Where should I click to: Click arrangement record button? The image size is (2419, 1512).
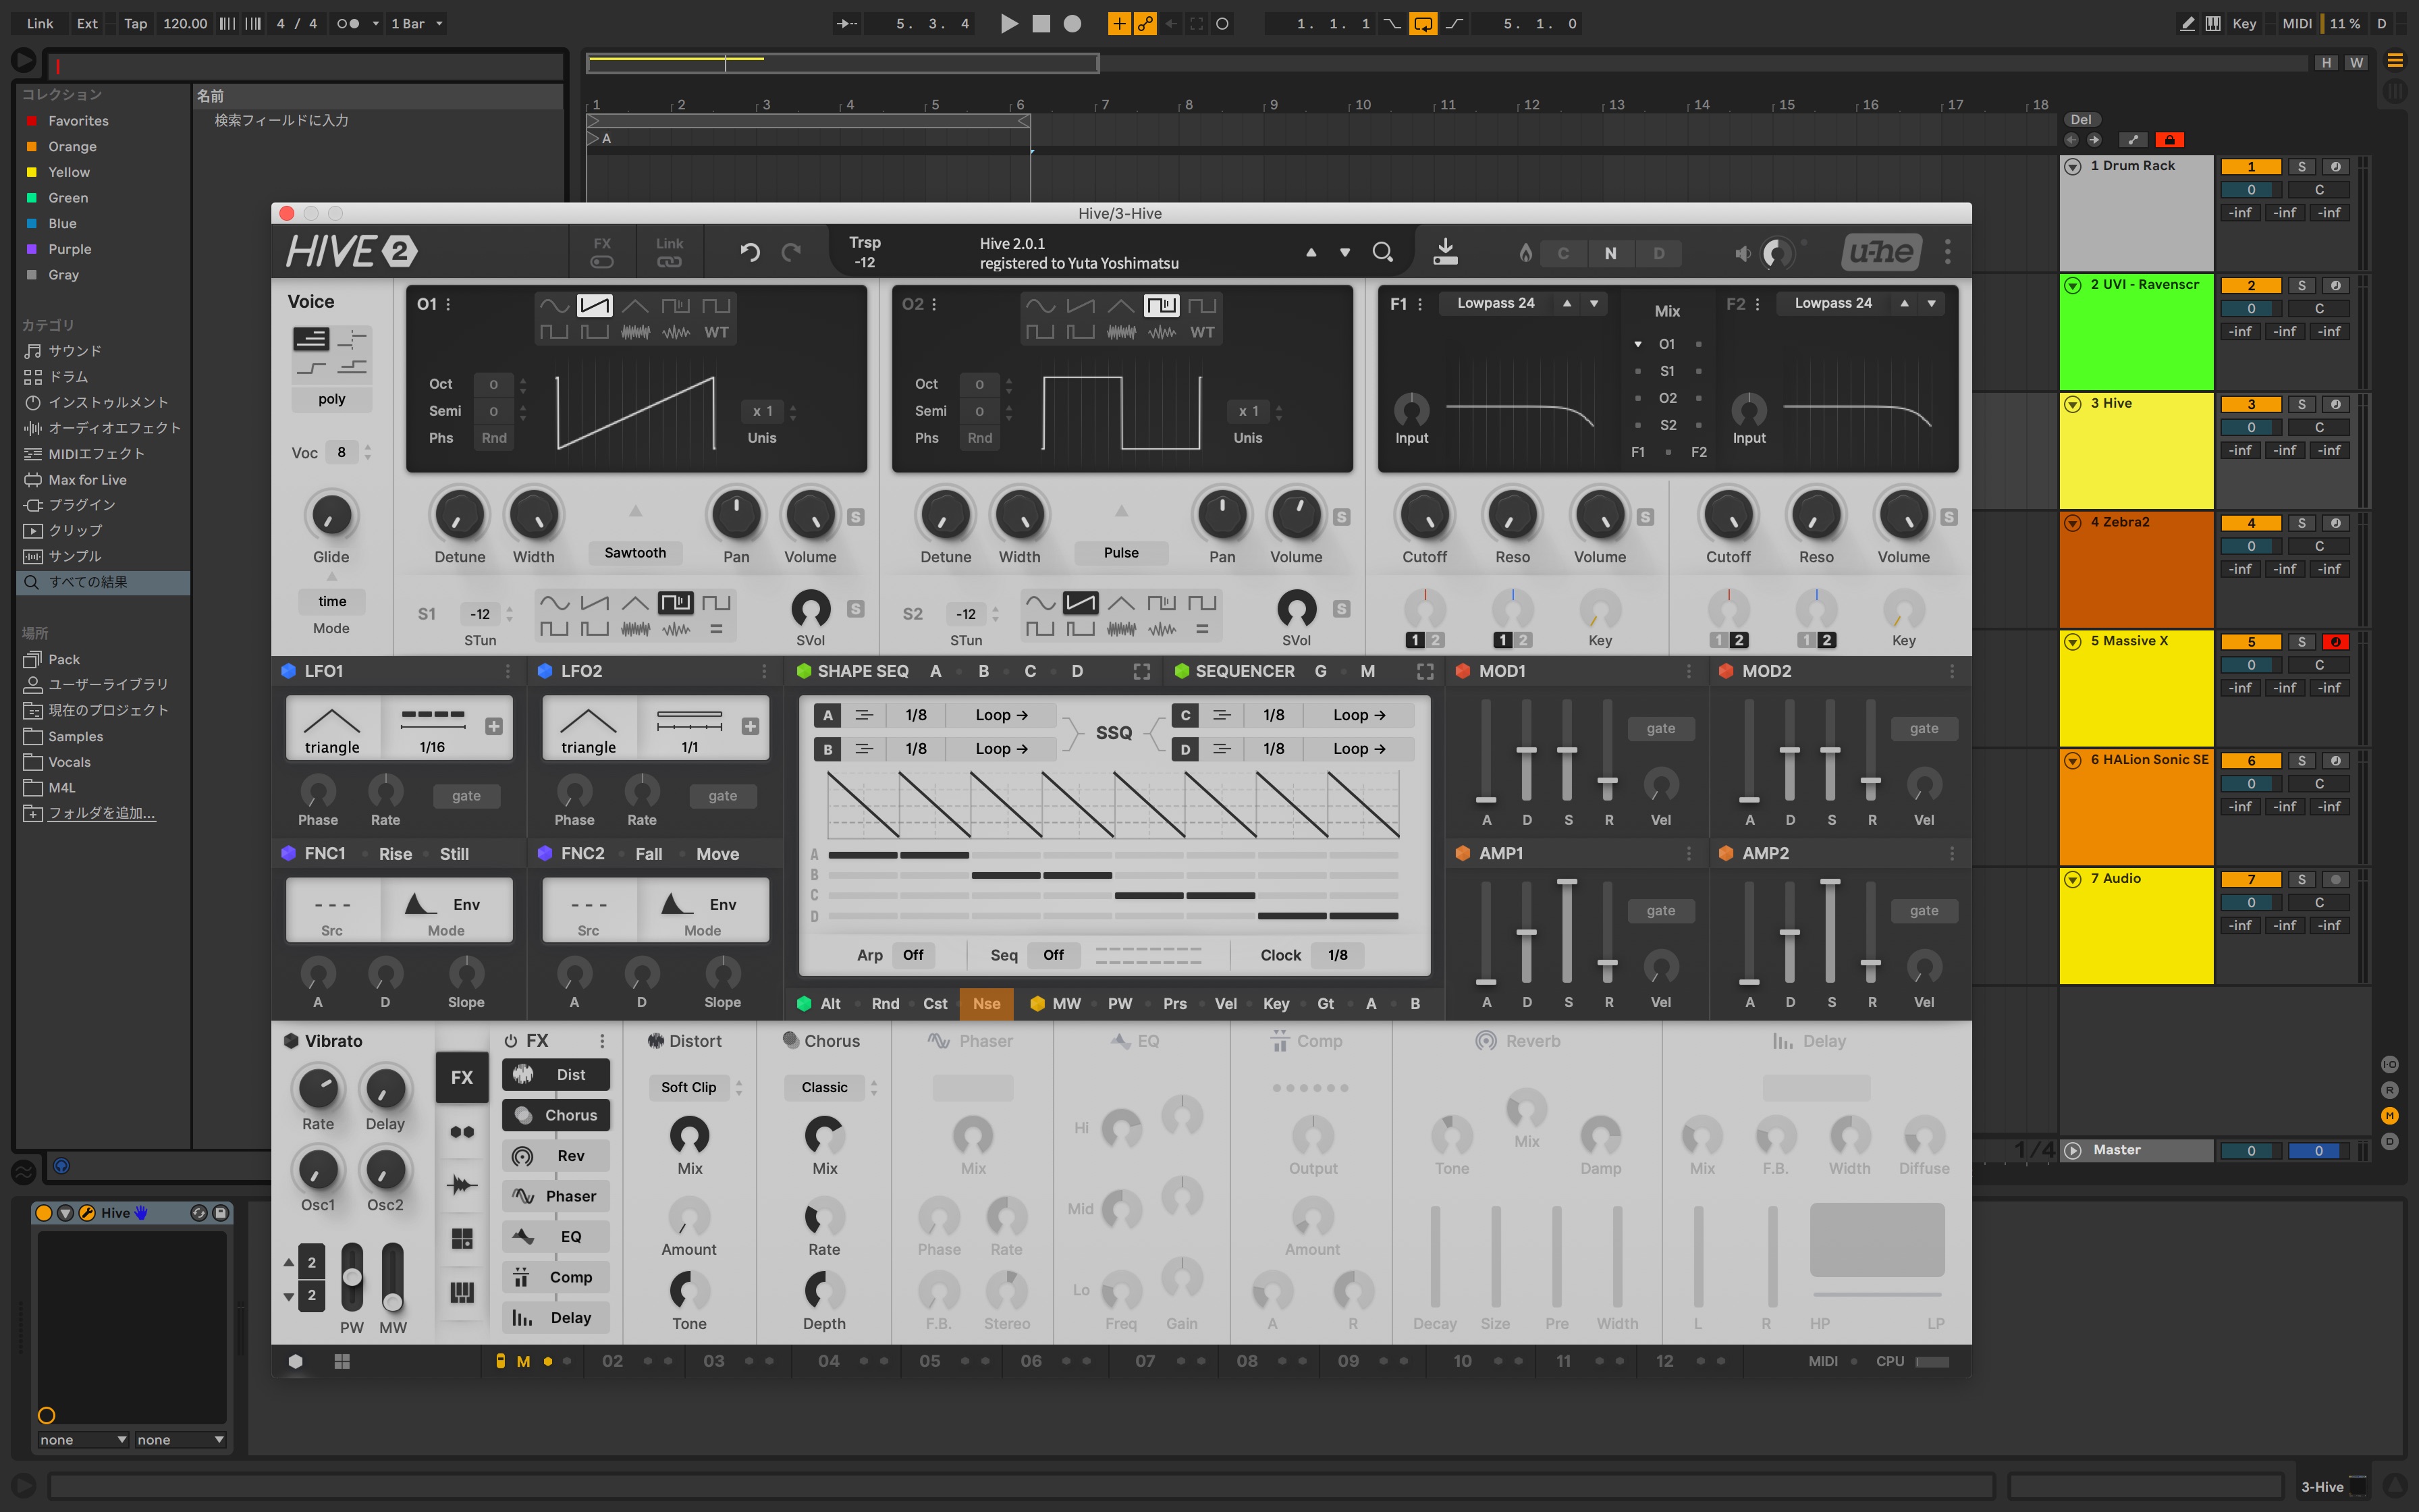click(x=1072, y=23)
